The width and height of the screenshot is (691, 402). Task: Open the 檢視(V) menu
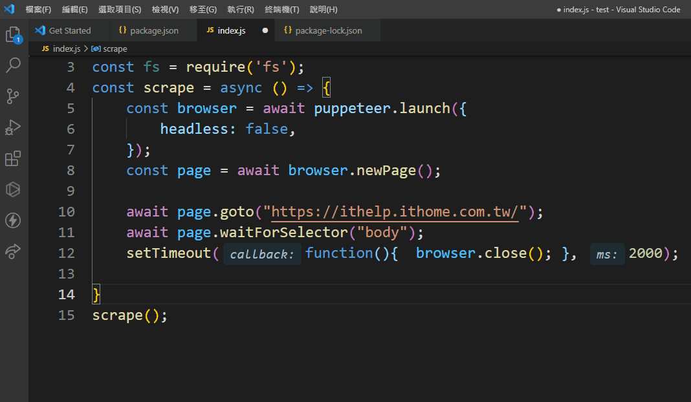165,10
